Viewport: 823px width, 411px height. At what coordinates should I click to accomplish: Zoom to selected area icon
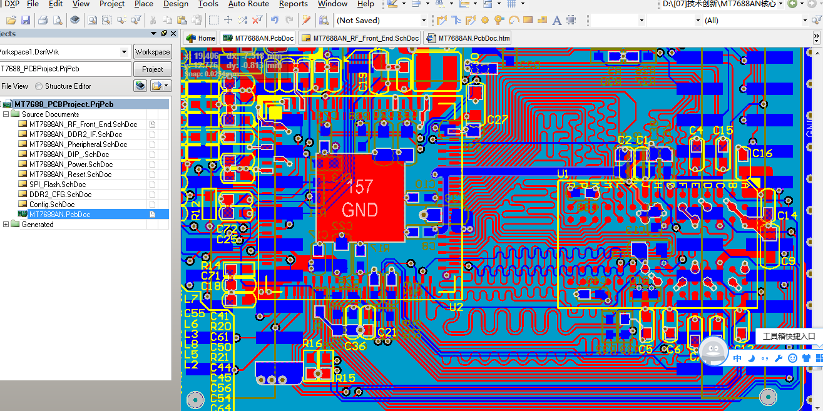point(106,21)
